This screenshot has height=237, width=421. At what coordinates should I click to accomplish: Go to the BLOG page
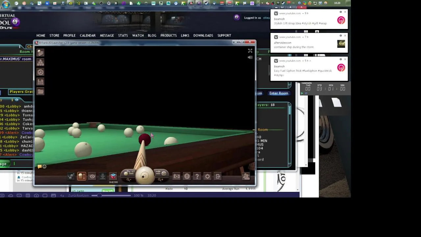coord(152,36)
